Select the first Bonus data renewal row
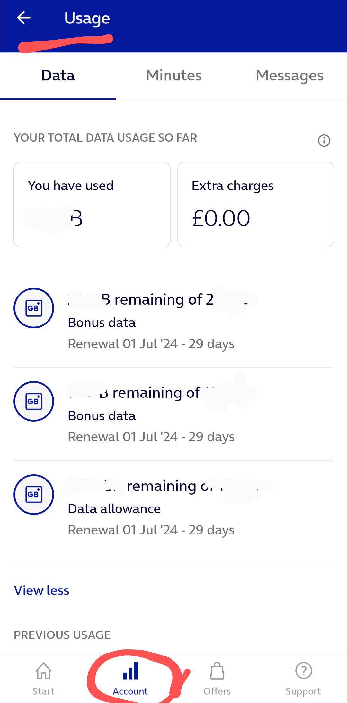This screenshot has height=703, width=347. pyautogui.click(x=151, y=344)
